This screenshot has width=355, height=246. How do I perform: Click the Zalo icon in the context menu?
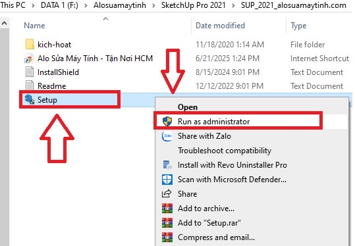pos(167,136)
